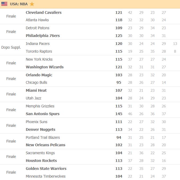
Task: Click the Spurs final score 145
Action: 119,114
